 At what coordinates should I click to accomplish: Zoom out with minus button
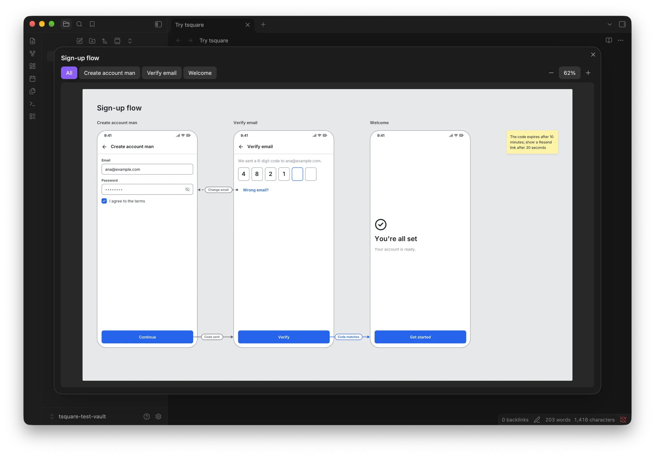551,73
